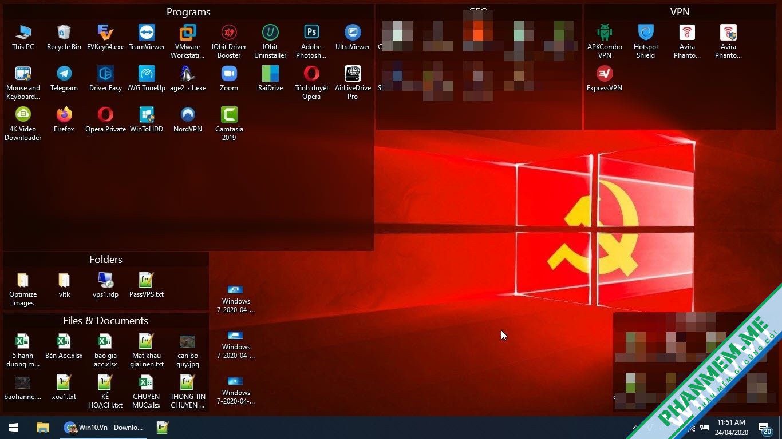Image resolution: width=782 pixels, height=439 pixels.
Task: Select the Bán Acc.xlsx spreadsheet
Action: [64, 346]
